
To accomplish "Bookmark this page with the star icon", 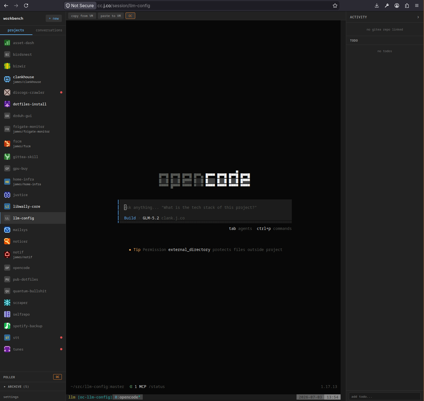I will coord(335,6).
